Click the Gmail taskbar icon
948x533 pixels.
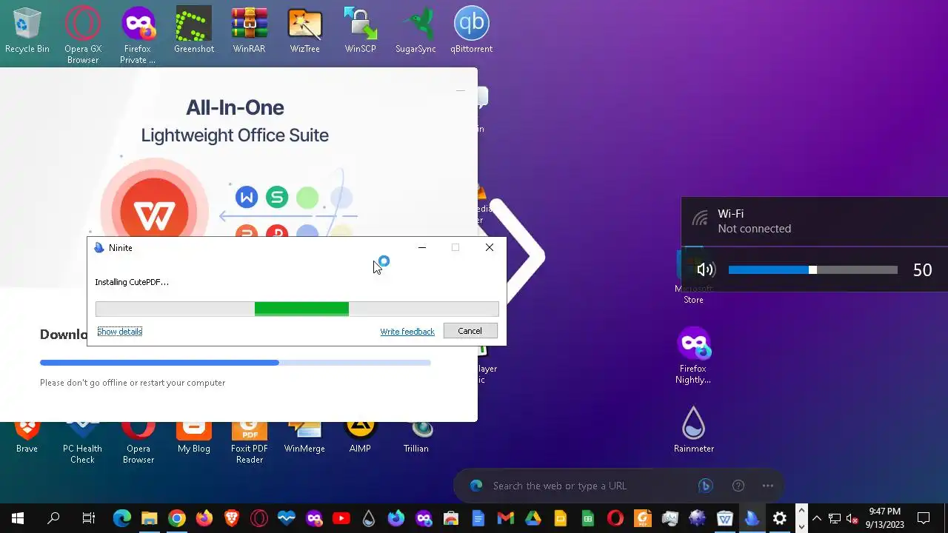click(505, 518)
